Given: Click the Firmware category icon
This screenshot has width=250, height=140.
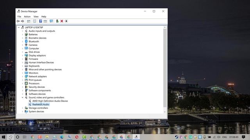Looking at the screenshot, I should [x=26, y=59].
